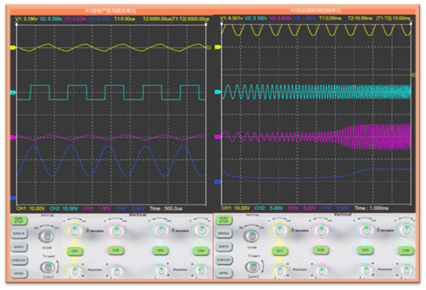The width and height of the screenshot is (426, 290).
Task: Click the pink CH2 position knob on the left oscilloscope
Action: tap(116, 271)
